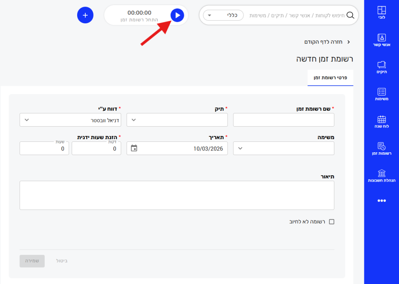
Task: Open the Lobby (לובי) sidebar icon
Action: pos(381,14)
